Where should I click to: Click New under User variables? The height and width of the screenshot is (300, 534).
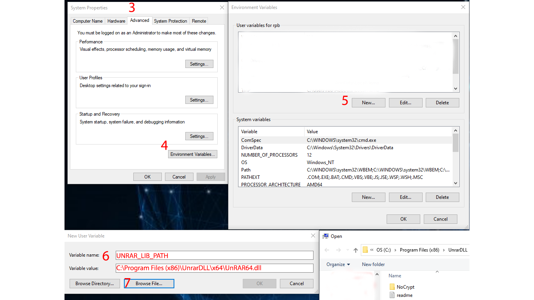tap(368, 103)
